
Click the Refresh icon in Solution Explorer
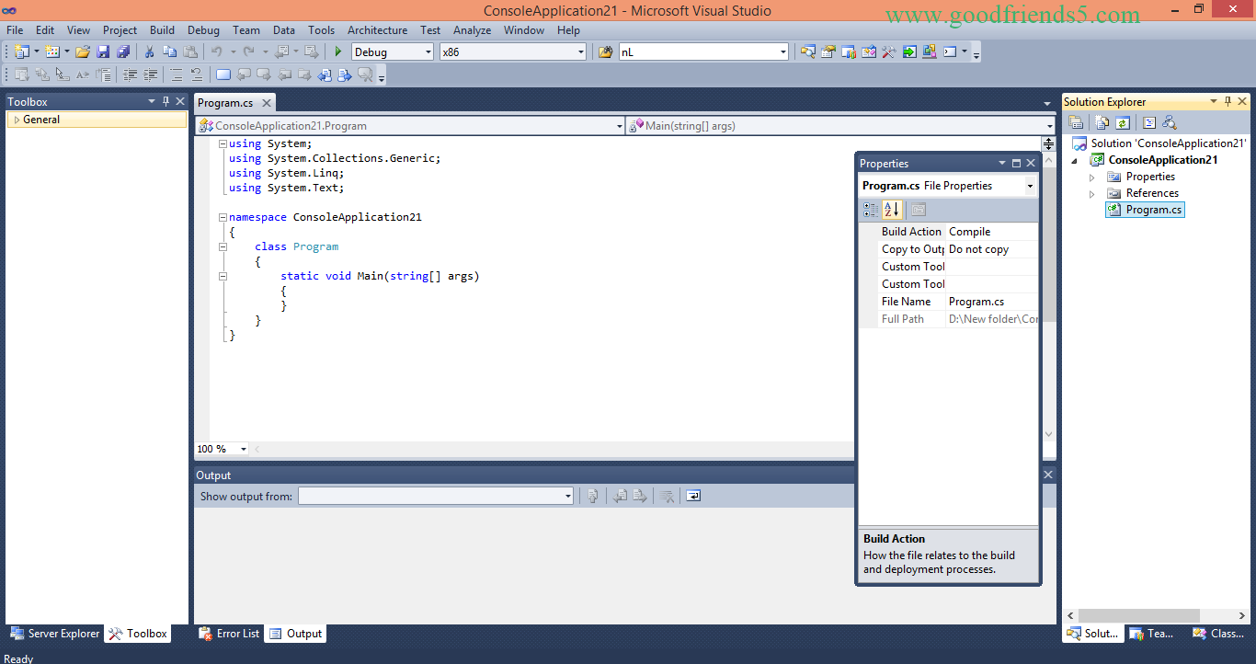click(x=1124, y=121)
